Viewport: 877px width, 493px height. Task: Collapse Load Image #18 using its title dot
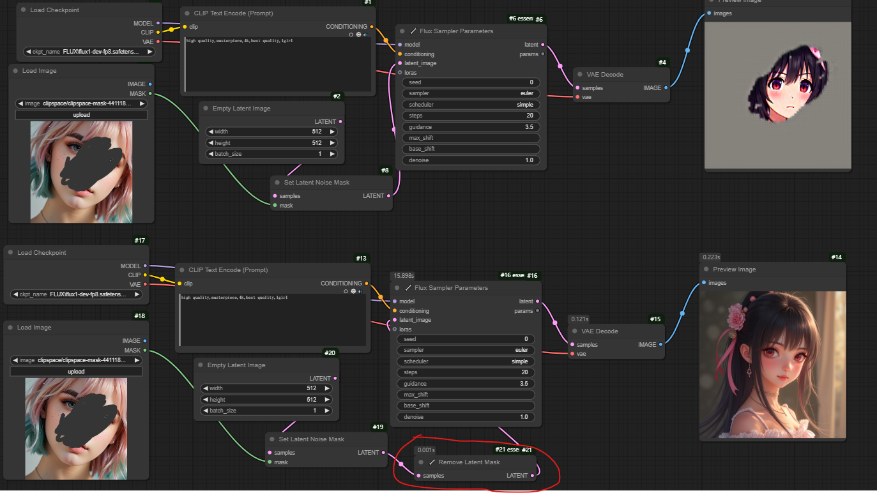click(11, 328)
